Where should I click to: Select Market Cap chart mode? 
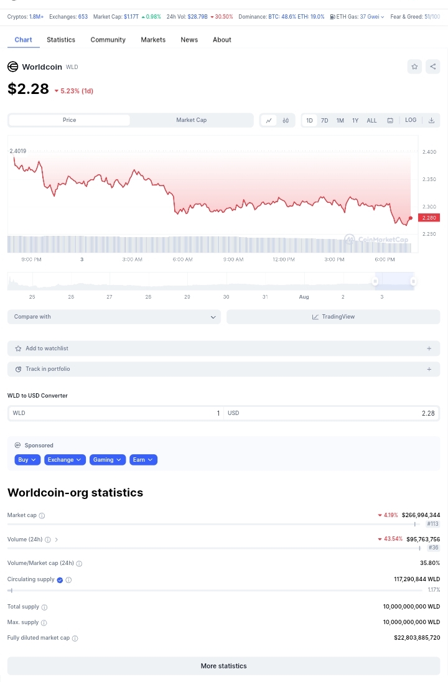click(191, 120)
